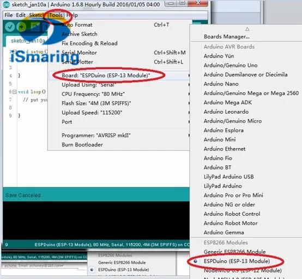The image size is (302, 279).
Task: Select Arduino Nano board
Action: pos(221,84)
